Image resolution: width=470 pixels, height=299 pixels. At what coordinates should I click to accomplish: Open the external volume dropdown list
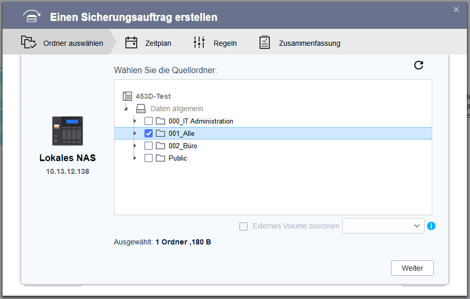click(417, 226)
